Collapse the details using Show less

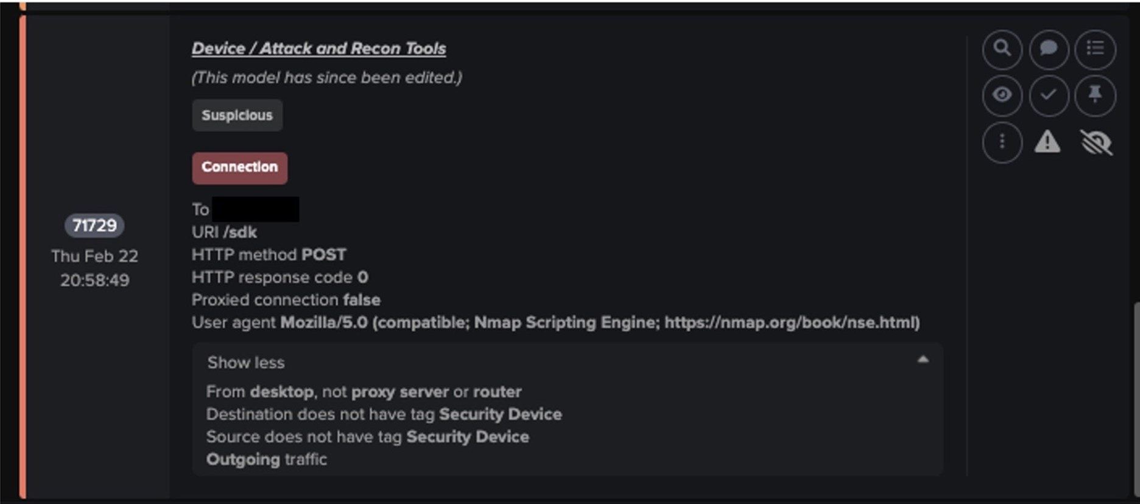[x=245, y=362]
